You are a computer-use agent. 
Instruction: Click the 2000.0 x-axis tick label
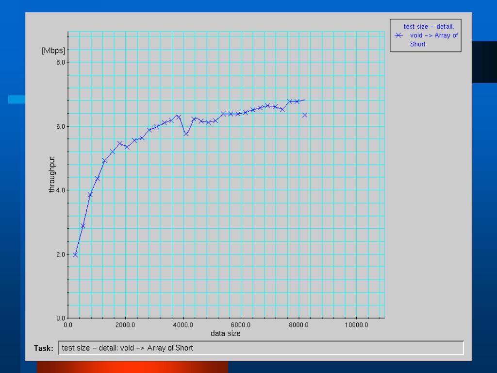pos(125,325)
